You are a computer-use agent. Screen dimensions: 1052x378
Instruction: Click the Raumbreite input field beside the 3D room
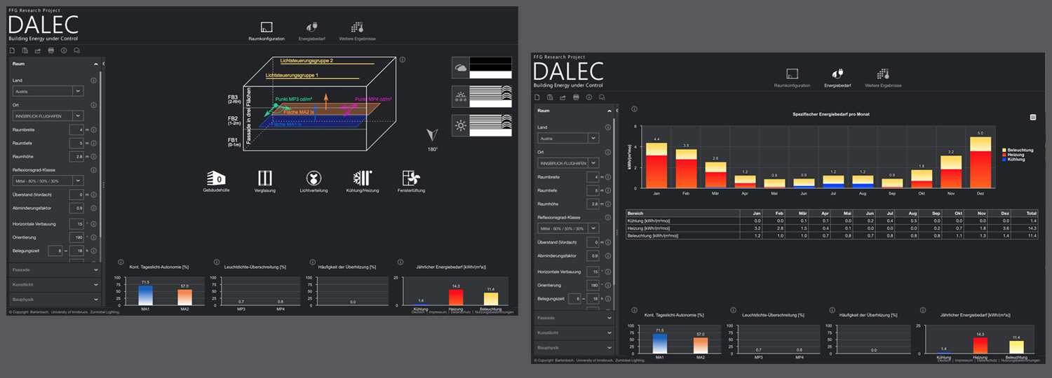coord(76,129)
